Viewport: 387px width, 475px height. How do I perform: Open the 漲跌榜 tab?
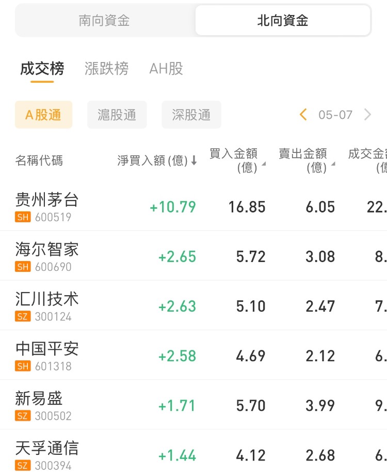coord(106,69)
